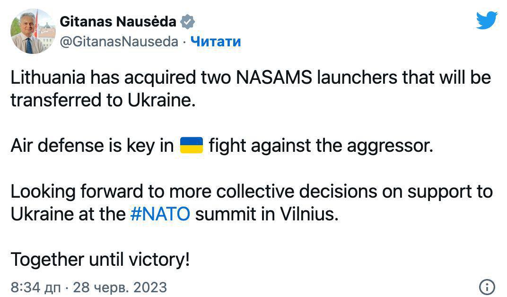Click the phrase transferred to Ukraine
Screen dimensions: 507x297
[x=103, y=100]
